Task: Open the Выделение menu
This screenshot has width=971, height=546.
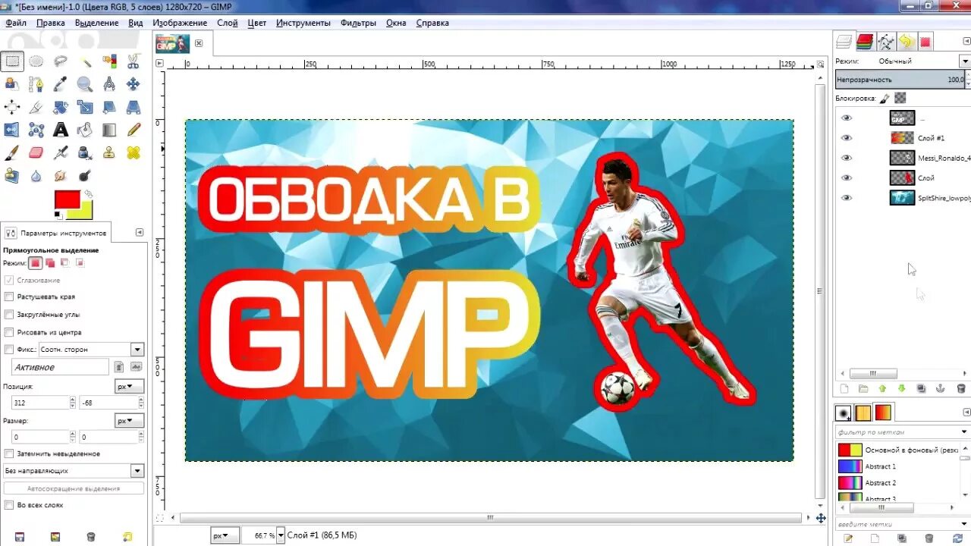Action: pos(96,23)
